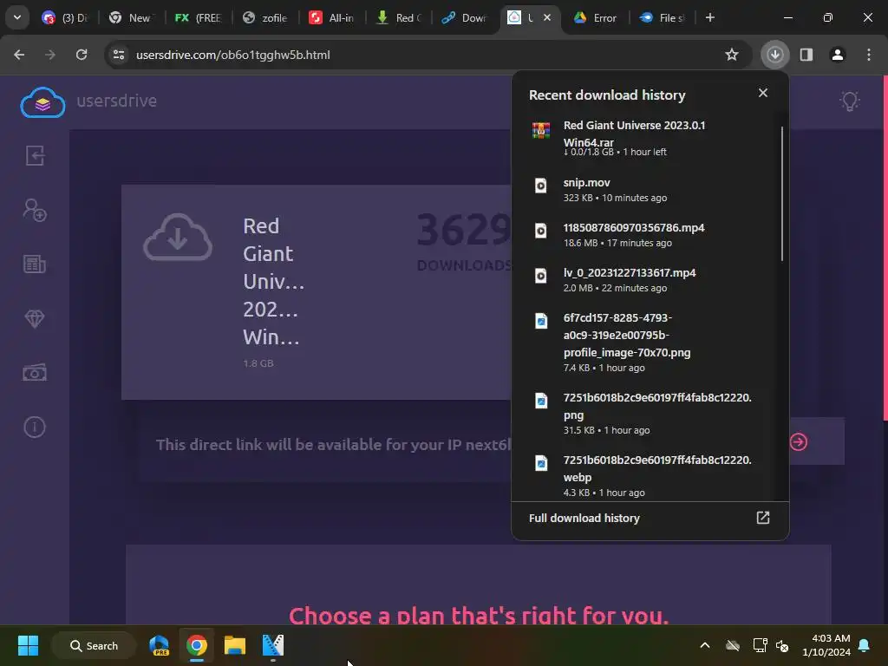Open the Windows Start menu
888x666 pixels.
[x=28, y=645]
